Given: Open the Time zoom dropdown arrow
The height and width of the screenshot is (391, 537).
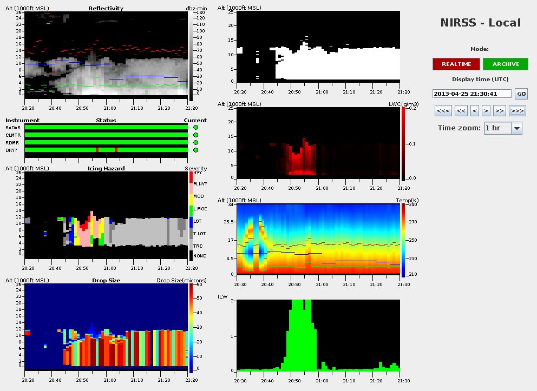Looking at the screenshot, I should [x=516, y=128].
